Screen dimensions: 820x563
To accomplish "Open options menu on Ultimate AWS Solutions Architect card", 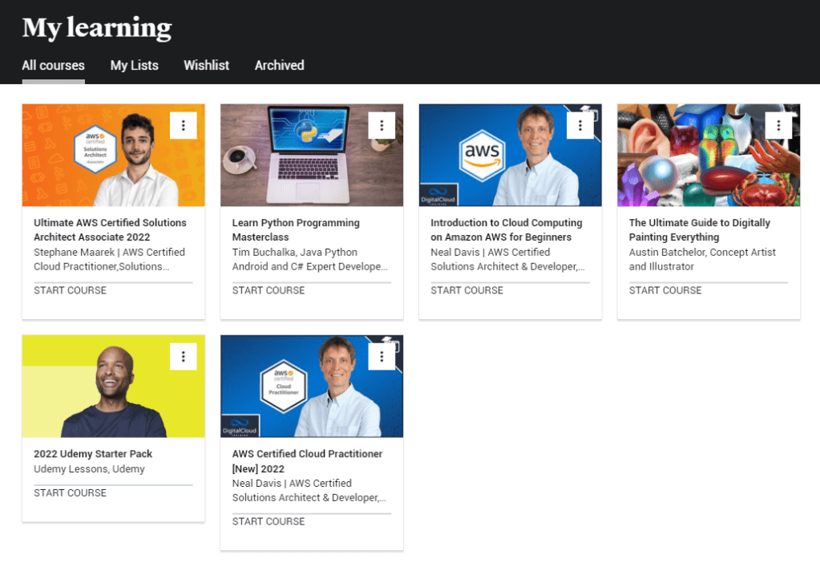I will pyautogui.click(x=184, y=126).
